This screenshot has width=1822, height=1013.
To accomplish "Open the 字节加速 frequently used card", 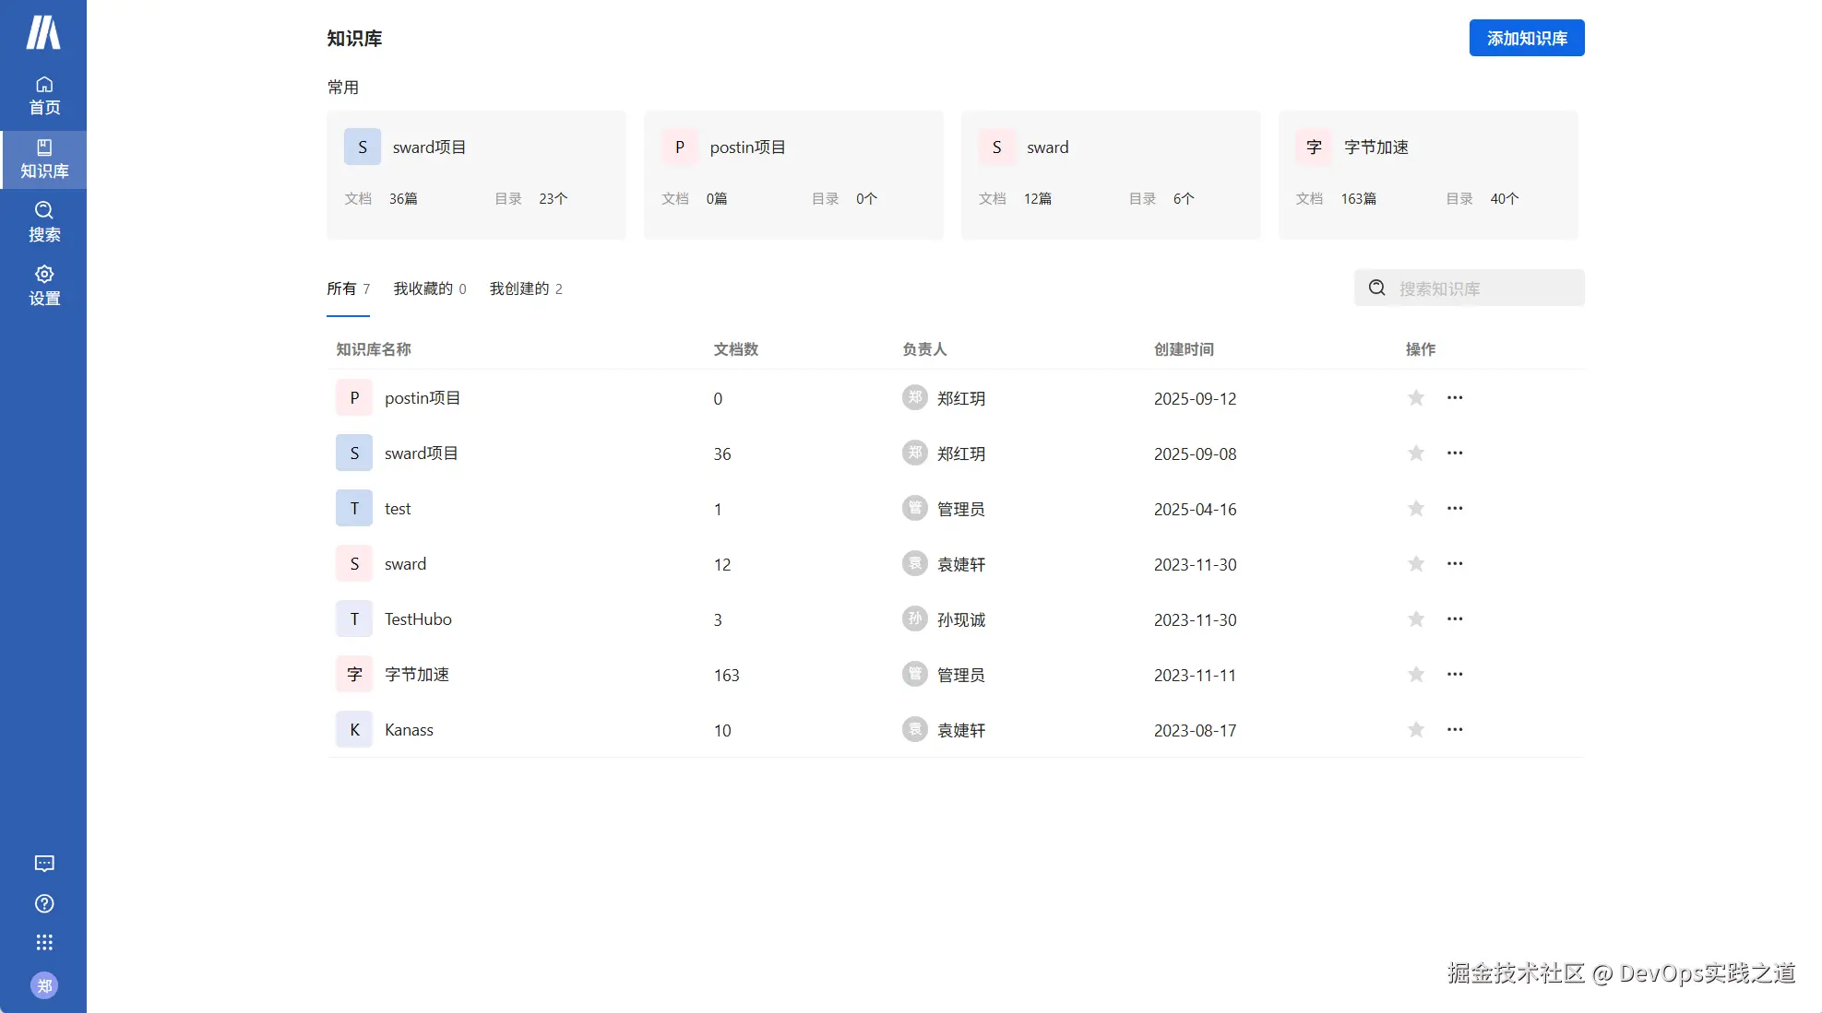I will point(1427,174).
